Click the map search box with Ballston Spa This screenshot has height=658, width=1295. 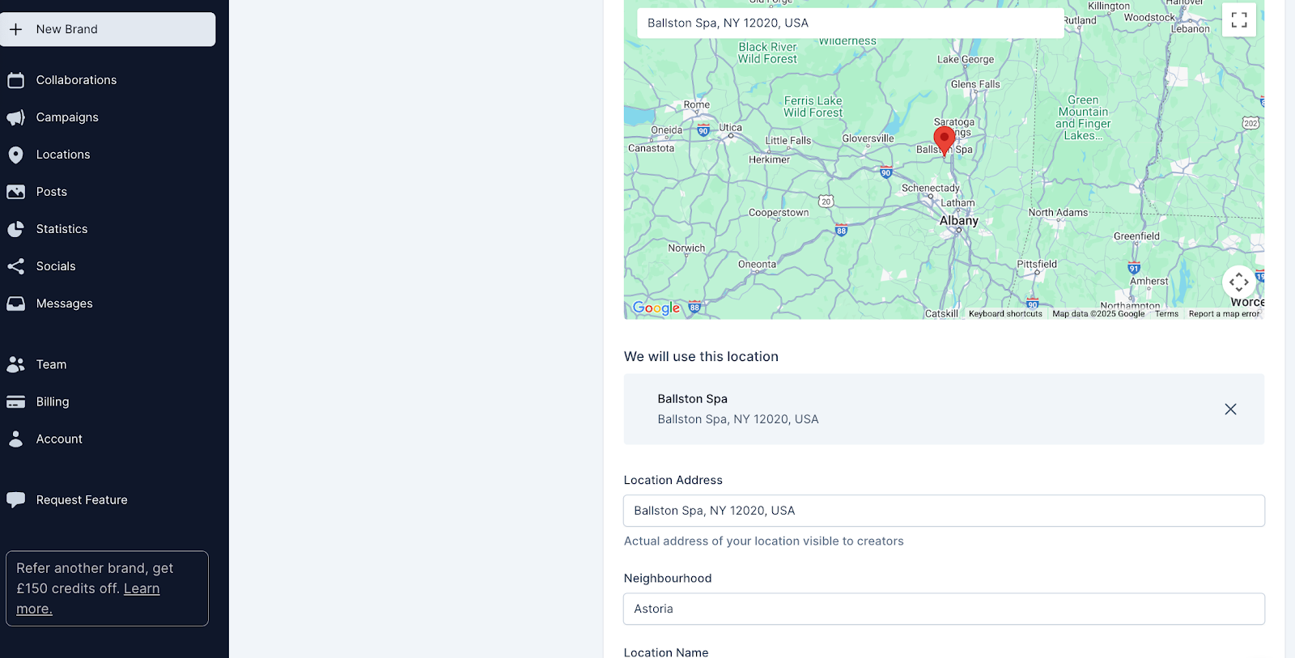tap(850, 23)
